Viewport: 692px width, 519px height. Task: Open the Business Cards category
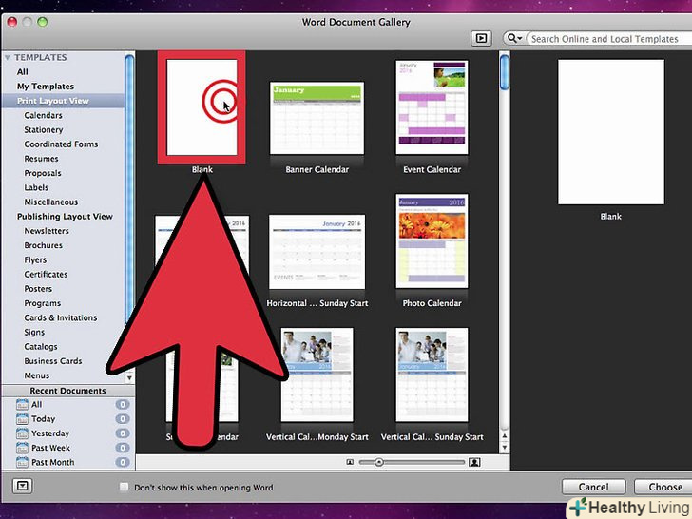pyautogui.click(x=53, y=361)
